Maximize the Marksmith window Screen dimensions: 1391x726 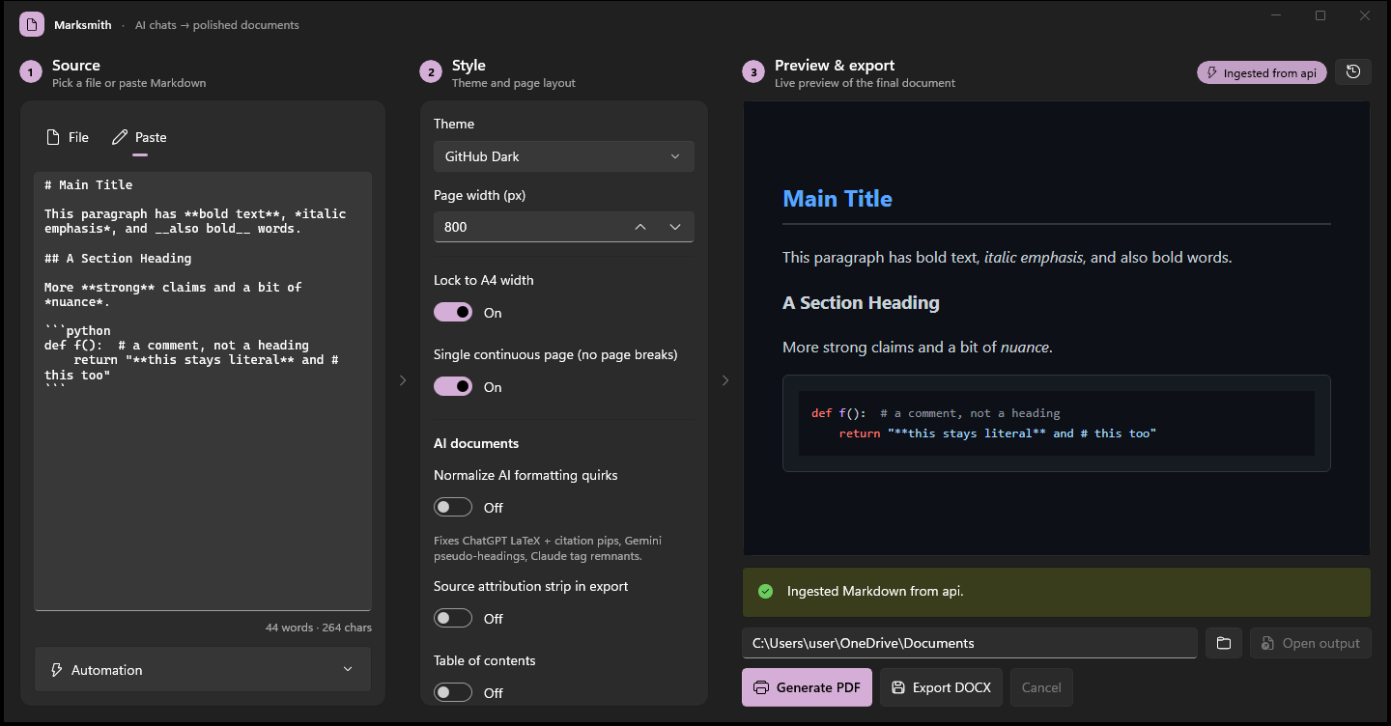tap(1320, 15)
